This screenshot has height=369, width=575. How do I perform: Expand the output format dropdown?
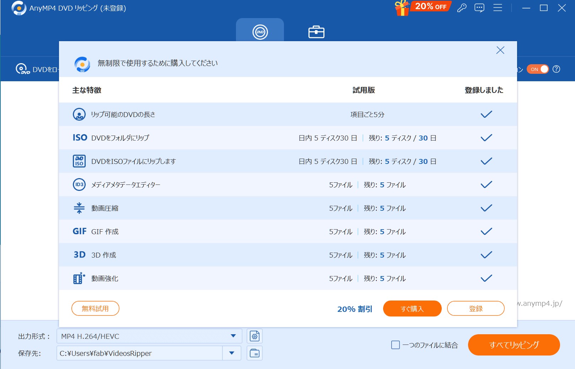[233, 336]
